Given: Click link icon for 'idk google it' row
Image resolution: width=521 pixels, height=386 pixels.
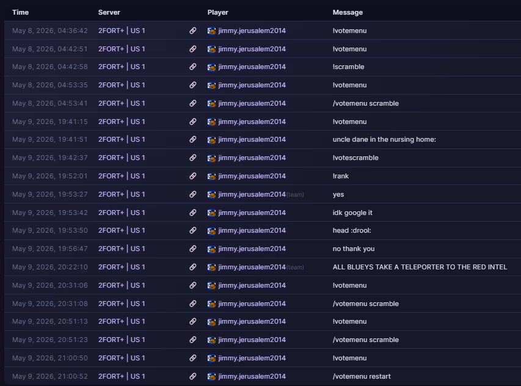Looking at the screenshot, I should [193, 213].
